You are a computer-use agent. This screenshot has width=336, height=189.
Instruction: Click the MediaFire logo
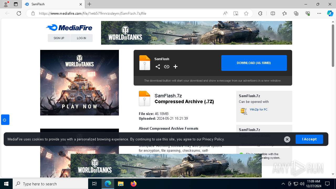tap(69, 28)
